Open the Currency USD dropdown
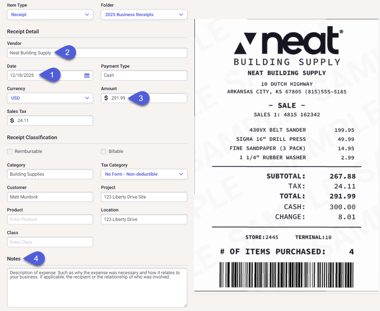 [x=50, y=98]
